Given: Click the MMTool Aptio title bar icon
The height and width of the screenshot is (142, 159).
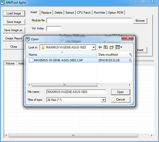Looking at the screenshot, I should (x=3, y=3).
